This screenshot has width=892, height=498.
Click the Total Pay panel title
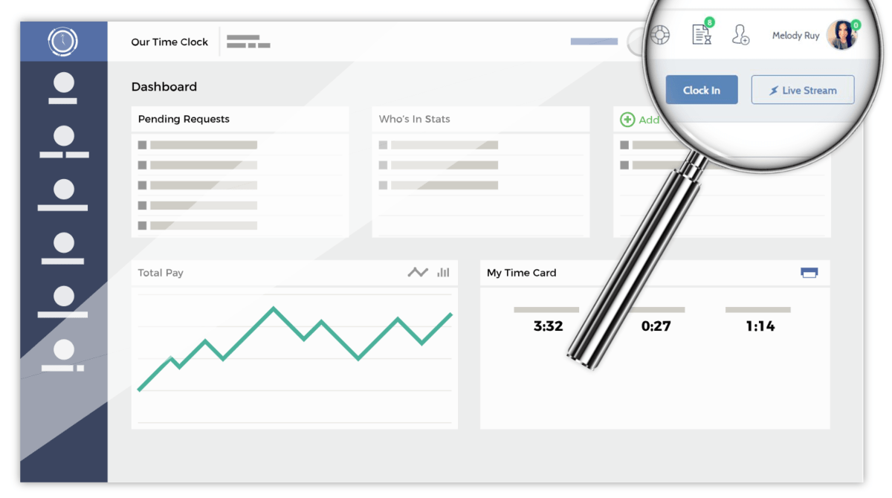tap(161, 273)
